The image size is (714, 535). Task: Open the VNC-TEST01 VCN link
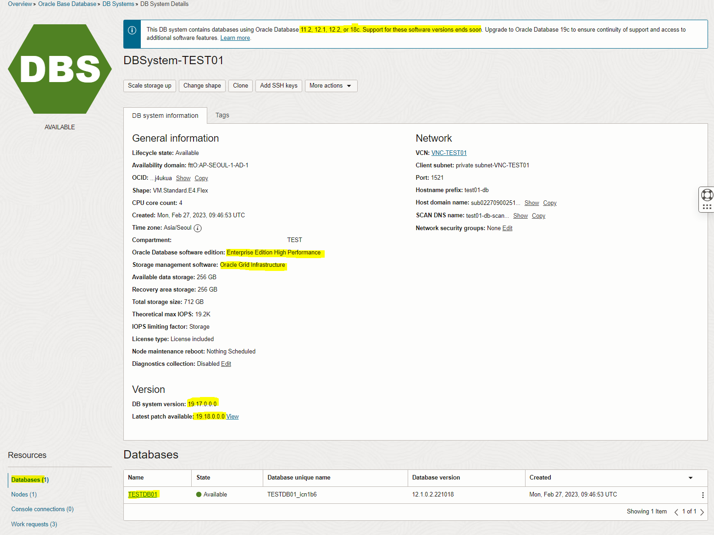pos(449,153)
